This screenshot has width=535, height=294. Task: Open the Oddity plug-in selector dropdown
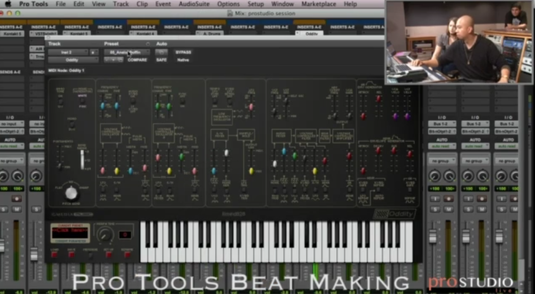coord(73,60)
